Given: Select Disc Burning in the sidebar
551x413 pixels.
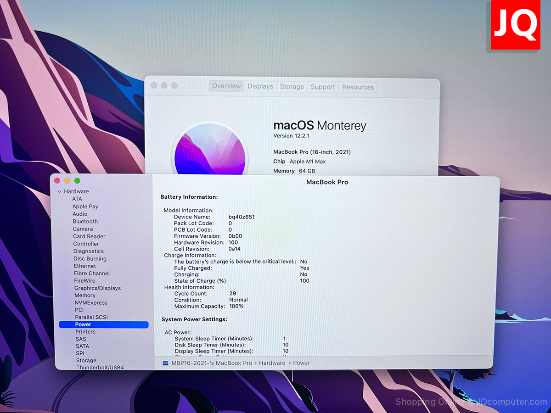Looking at the screenshot, I should [x=90, y=258].
